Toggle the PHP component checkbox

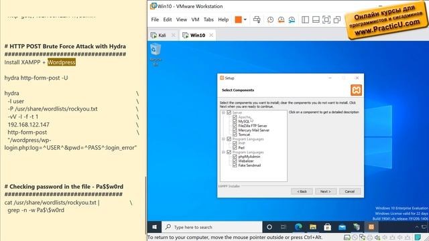click(235, 143)
